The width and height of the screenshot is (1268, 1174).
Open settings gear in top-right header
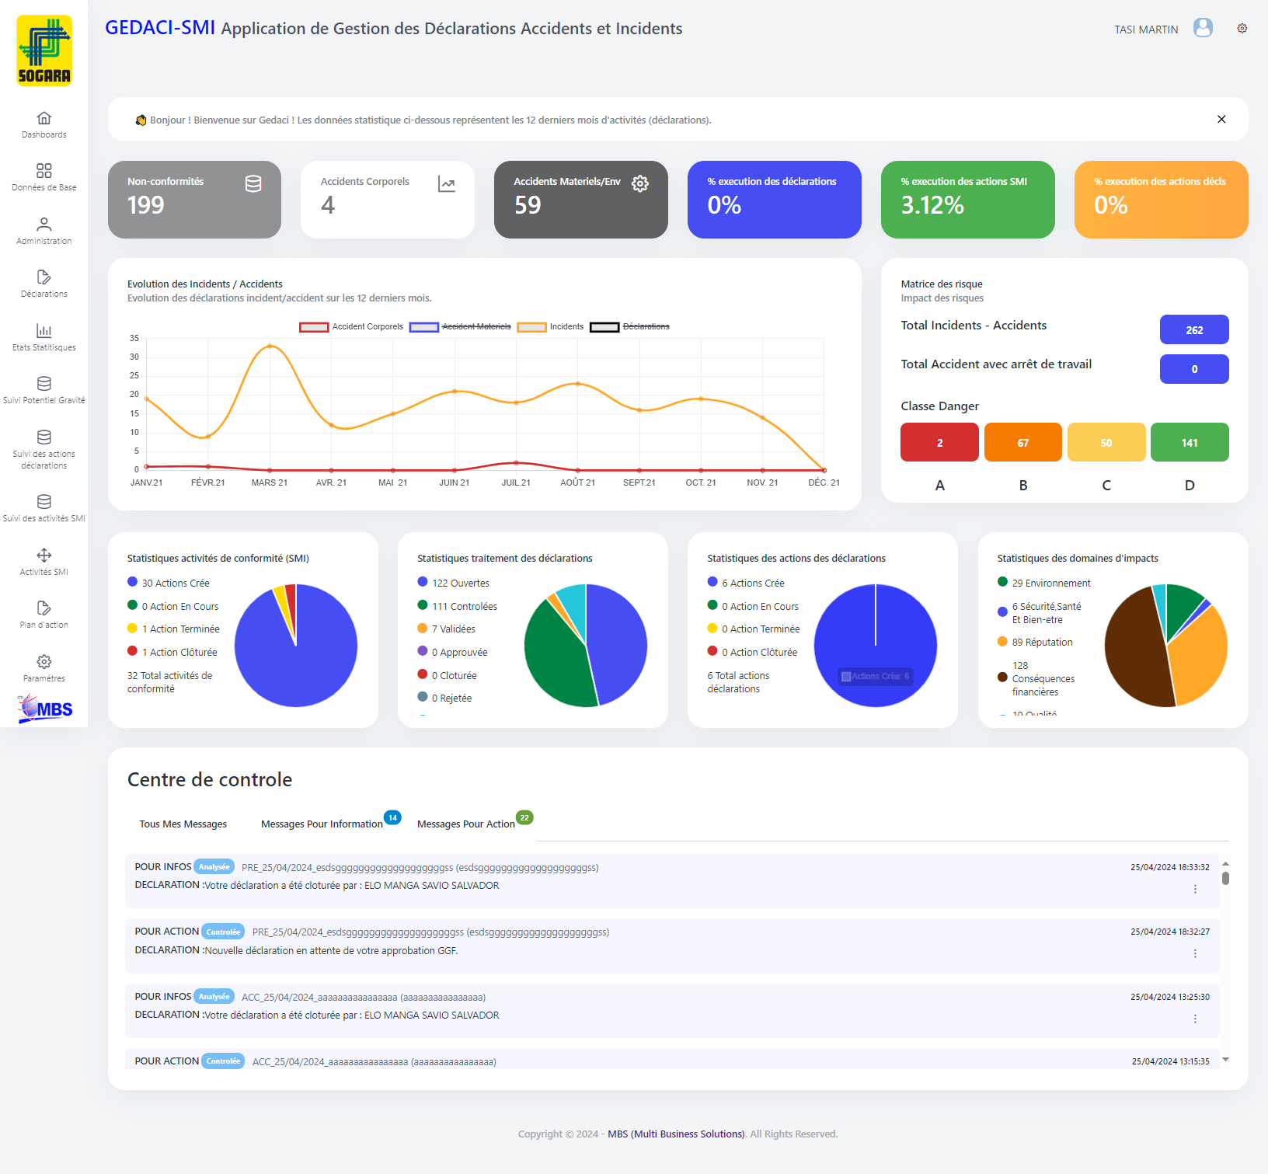click(1242, 29)
